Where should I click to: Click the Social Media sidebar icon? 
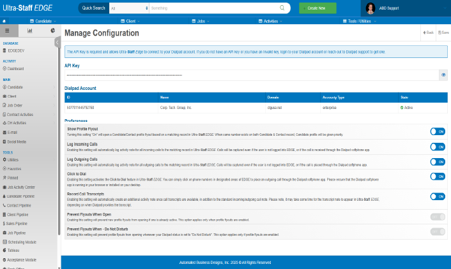[x=4, y=142]
